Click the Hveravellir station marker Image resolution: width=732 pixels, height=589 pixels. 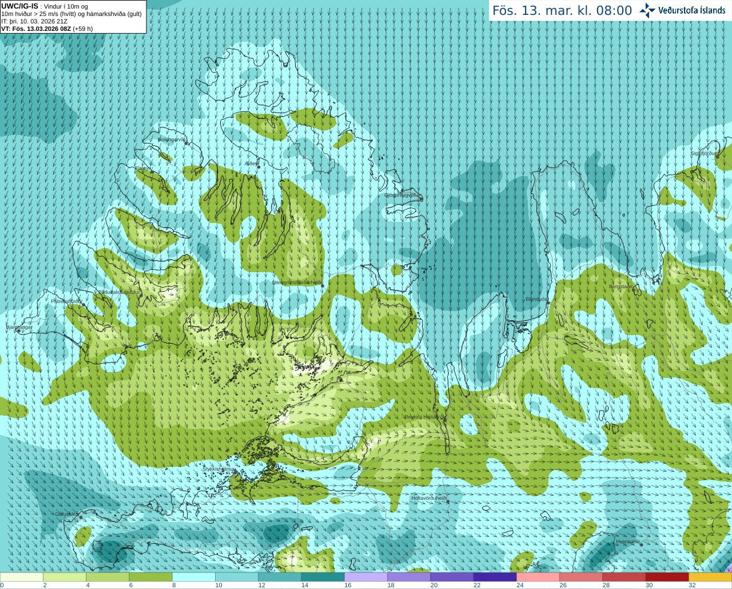coord(641,544)
